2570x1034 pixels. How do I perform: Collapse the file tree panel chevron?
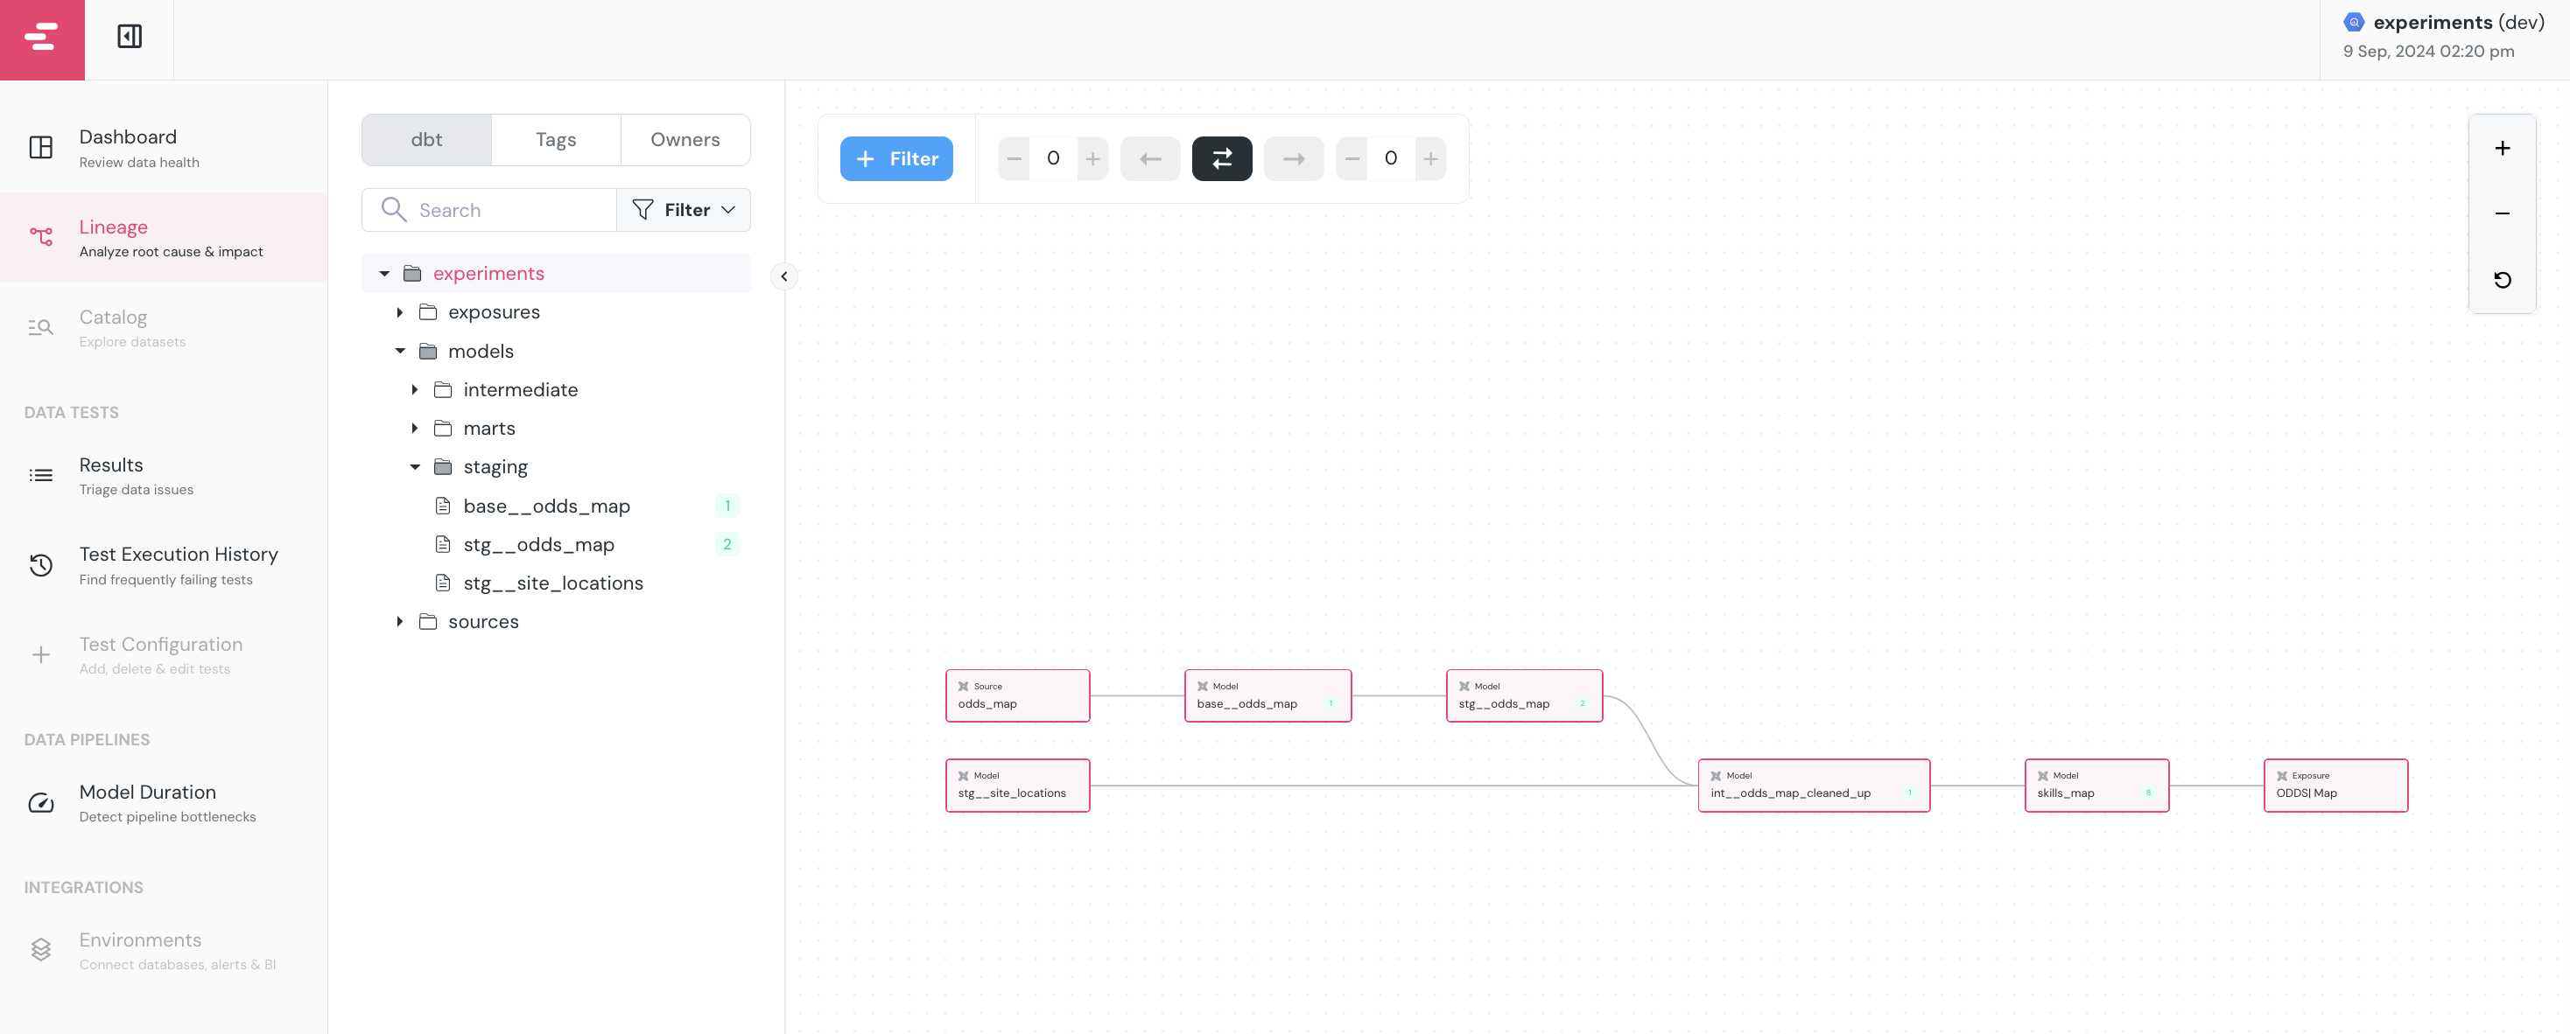click(x=784, y=276)
